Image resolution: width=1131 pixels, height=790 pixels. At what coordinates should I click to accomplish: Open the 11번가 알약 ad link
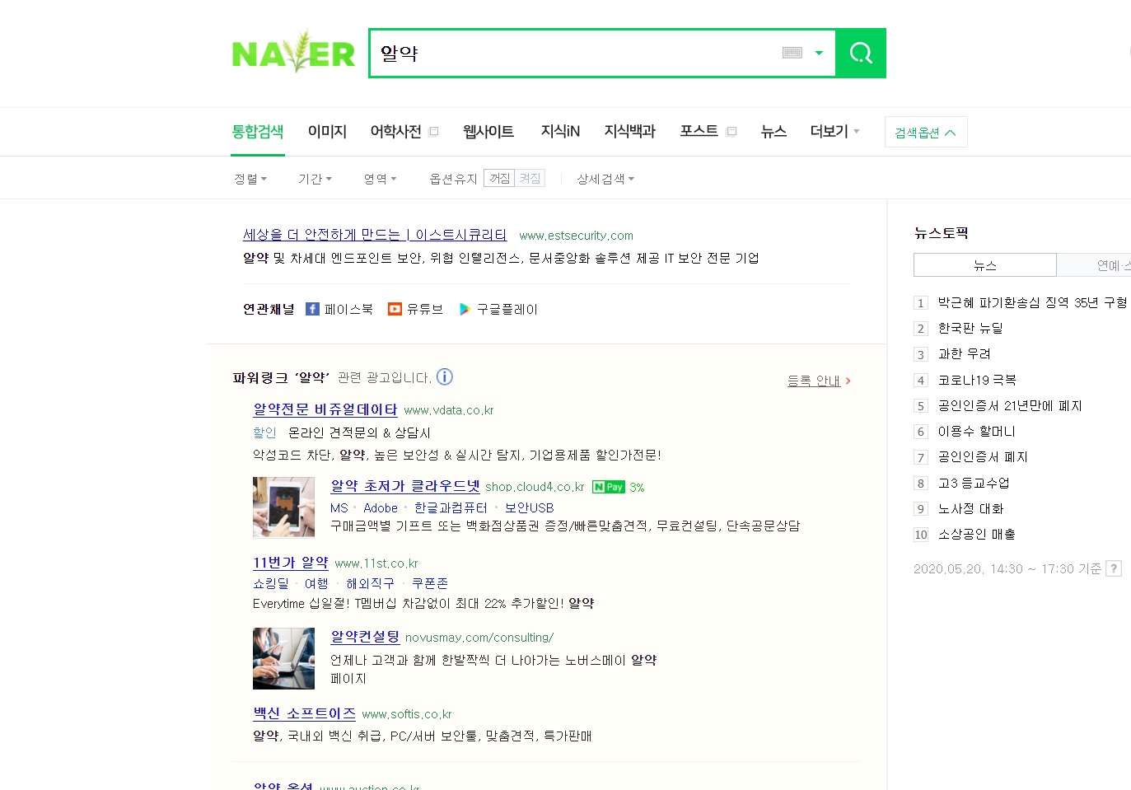tap(291, 563)
